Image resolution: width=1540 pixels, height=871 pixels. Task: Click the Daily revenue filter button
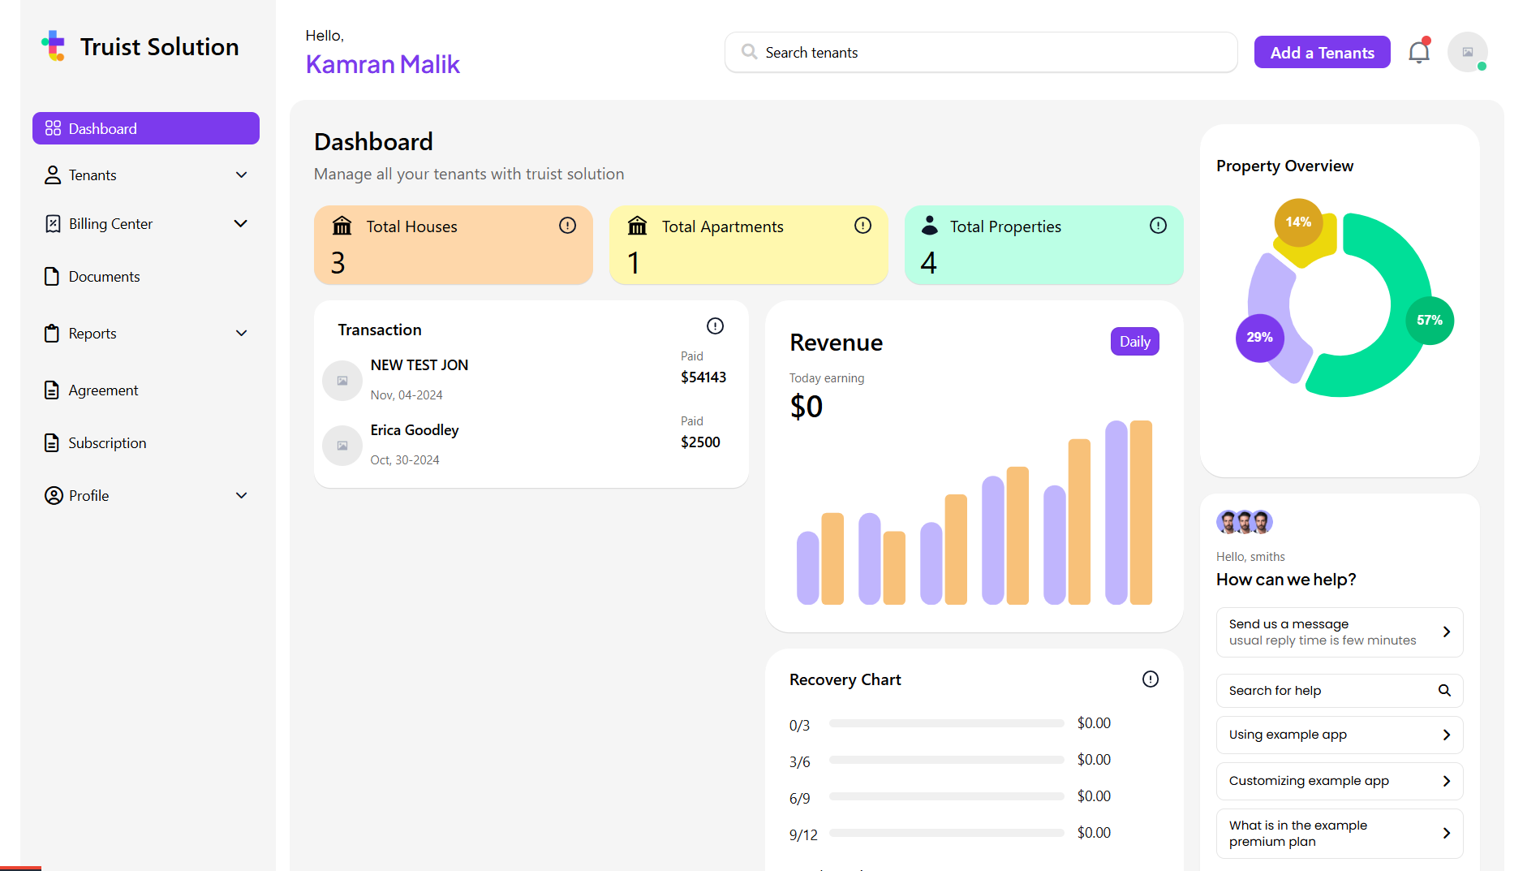click(1134, 342)
